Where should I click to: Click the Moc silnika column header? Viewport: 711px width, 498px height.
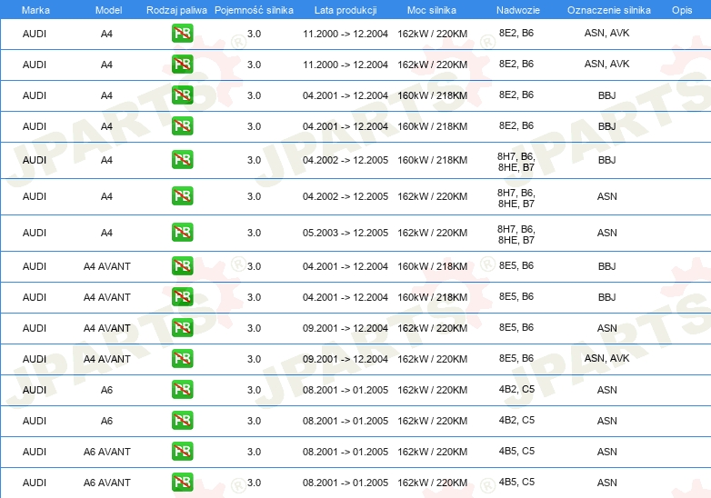click(432, 10)
